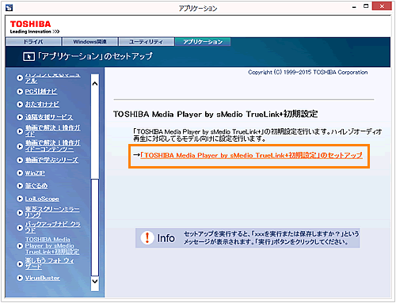Select the アプリケーション tab
This screenshot has height=303, width=396.
(203, 42)
